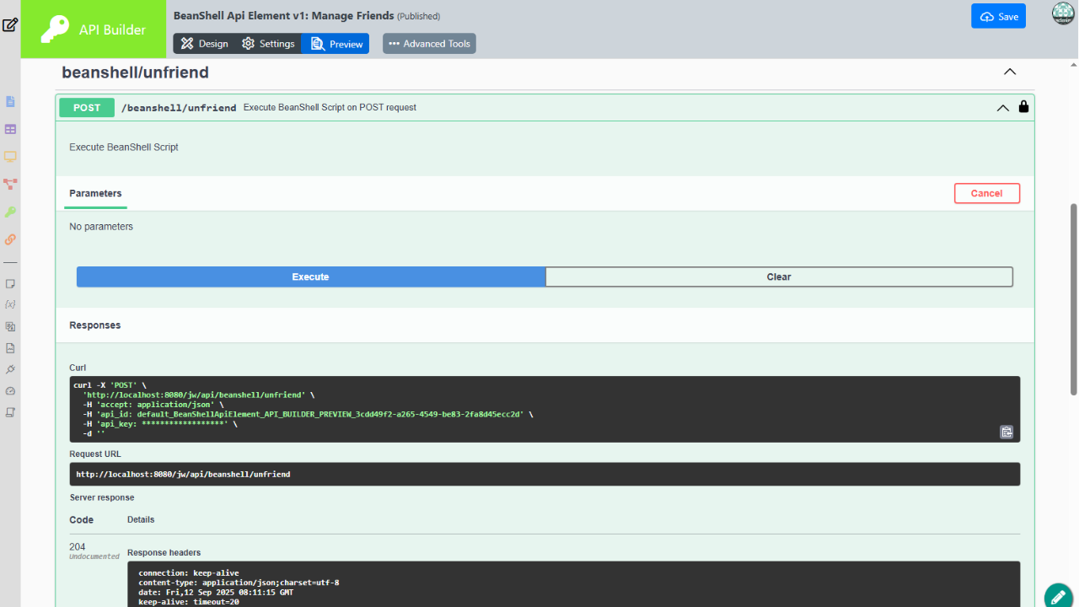This screenshot has width=1079, height=607.
Task: Open the red process flow sidebar icon
Action: click(10, 184)
